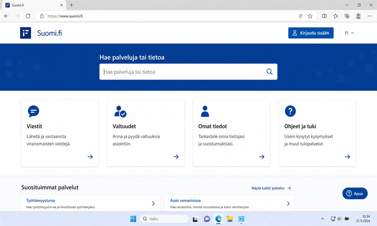Viewport: 377px width, 226px height.
Task: Go back with the browser back arrow
Action: [x=7, y=16]
